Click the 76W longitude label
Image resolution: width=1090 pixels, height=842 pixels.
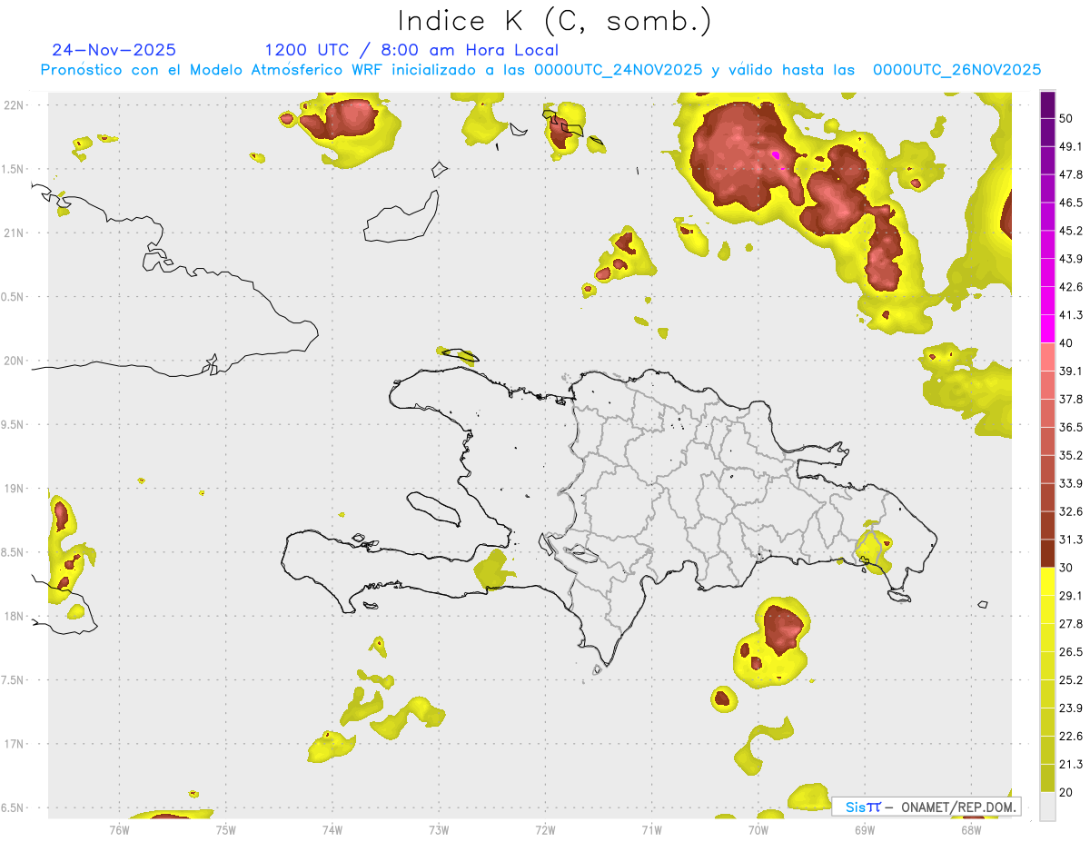coord(119,829)
